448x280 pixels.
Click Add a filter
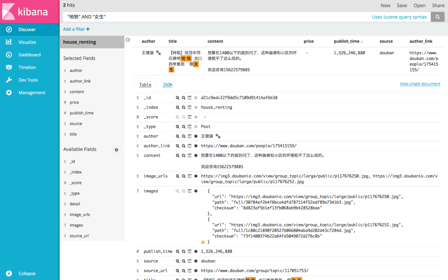click(x=76, y=29)
